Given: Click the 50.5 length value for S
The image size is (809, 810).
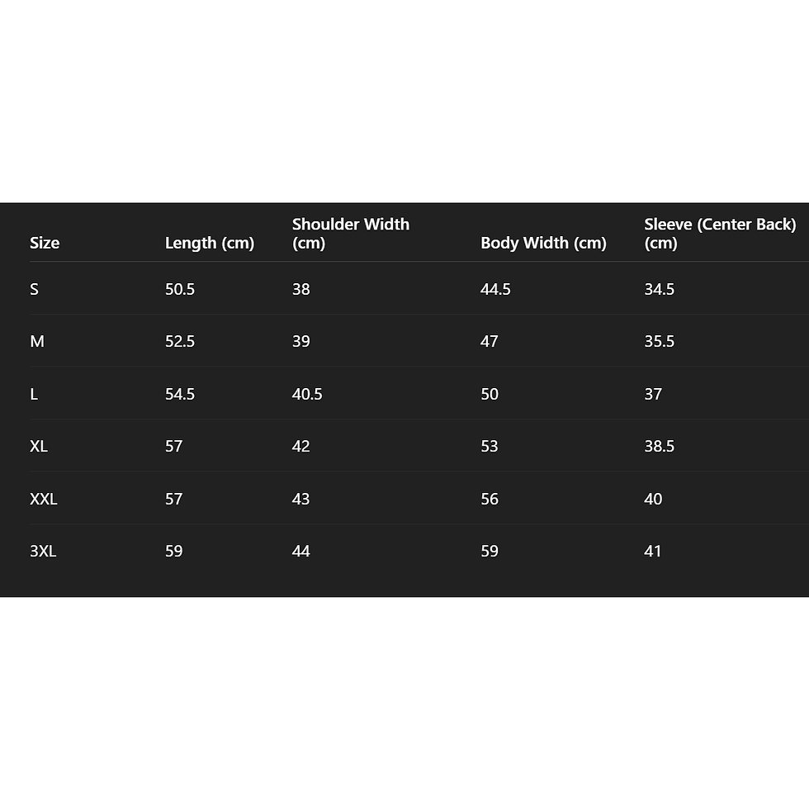Looking at the screenshot, I should pyautogui.click(x=180, y=289).
